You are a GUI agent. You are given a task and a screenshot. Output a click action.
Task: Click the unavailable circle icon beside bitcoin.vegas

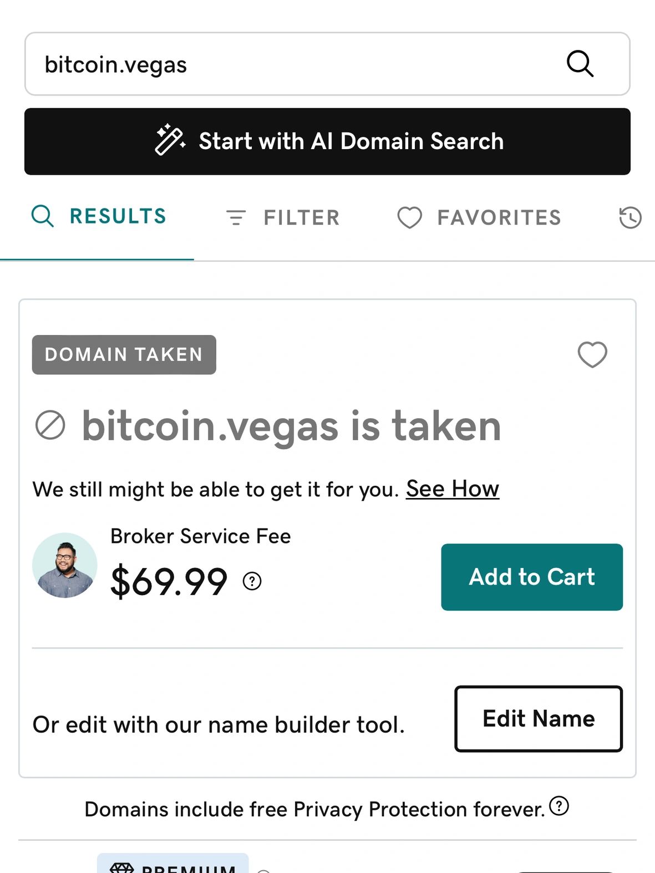pos(50,426)
